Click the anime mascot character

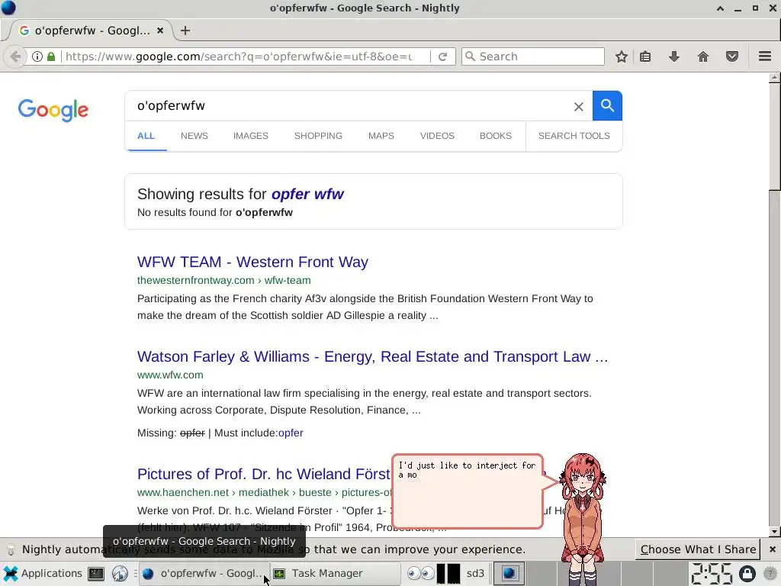pyautogui.click(x=582, y=518)
